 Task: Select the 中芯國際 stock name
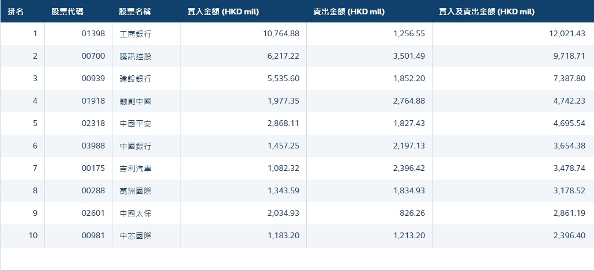tap(136, 236)
